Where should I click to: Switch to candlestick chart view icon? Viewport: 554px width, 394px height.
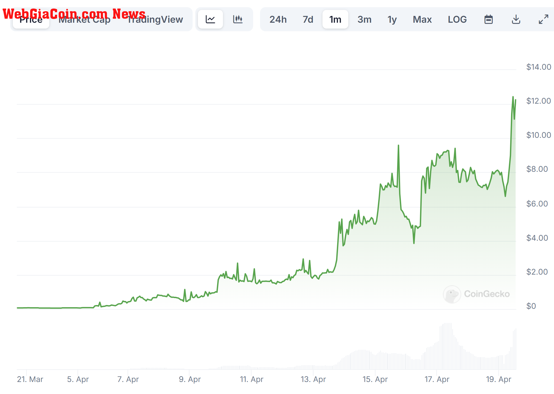point(238,19)
